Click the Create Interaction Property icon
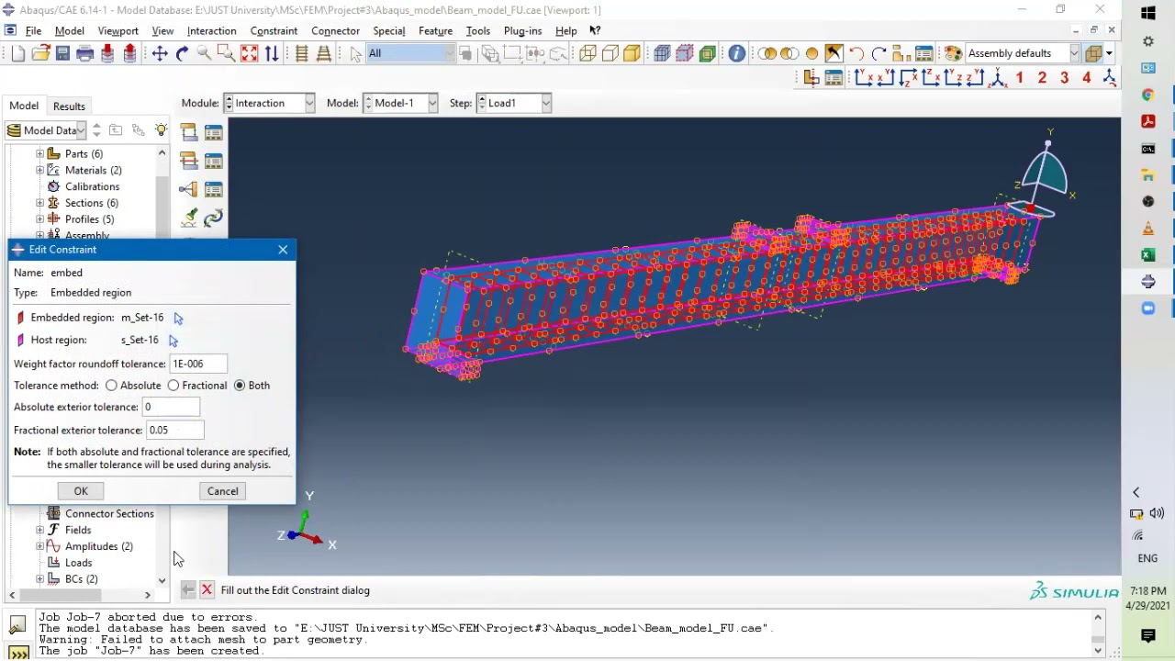1175x661 pixels. click(189, 161)
